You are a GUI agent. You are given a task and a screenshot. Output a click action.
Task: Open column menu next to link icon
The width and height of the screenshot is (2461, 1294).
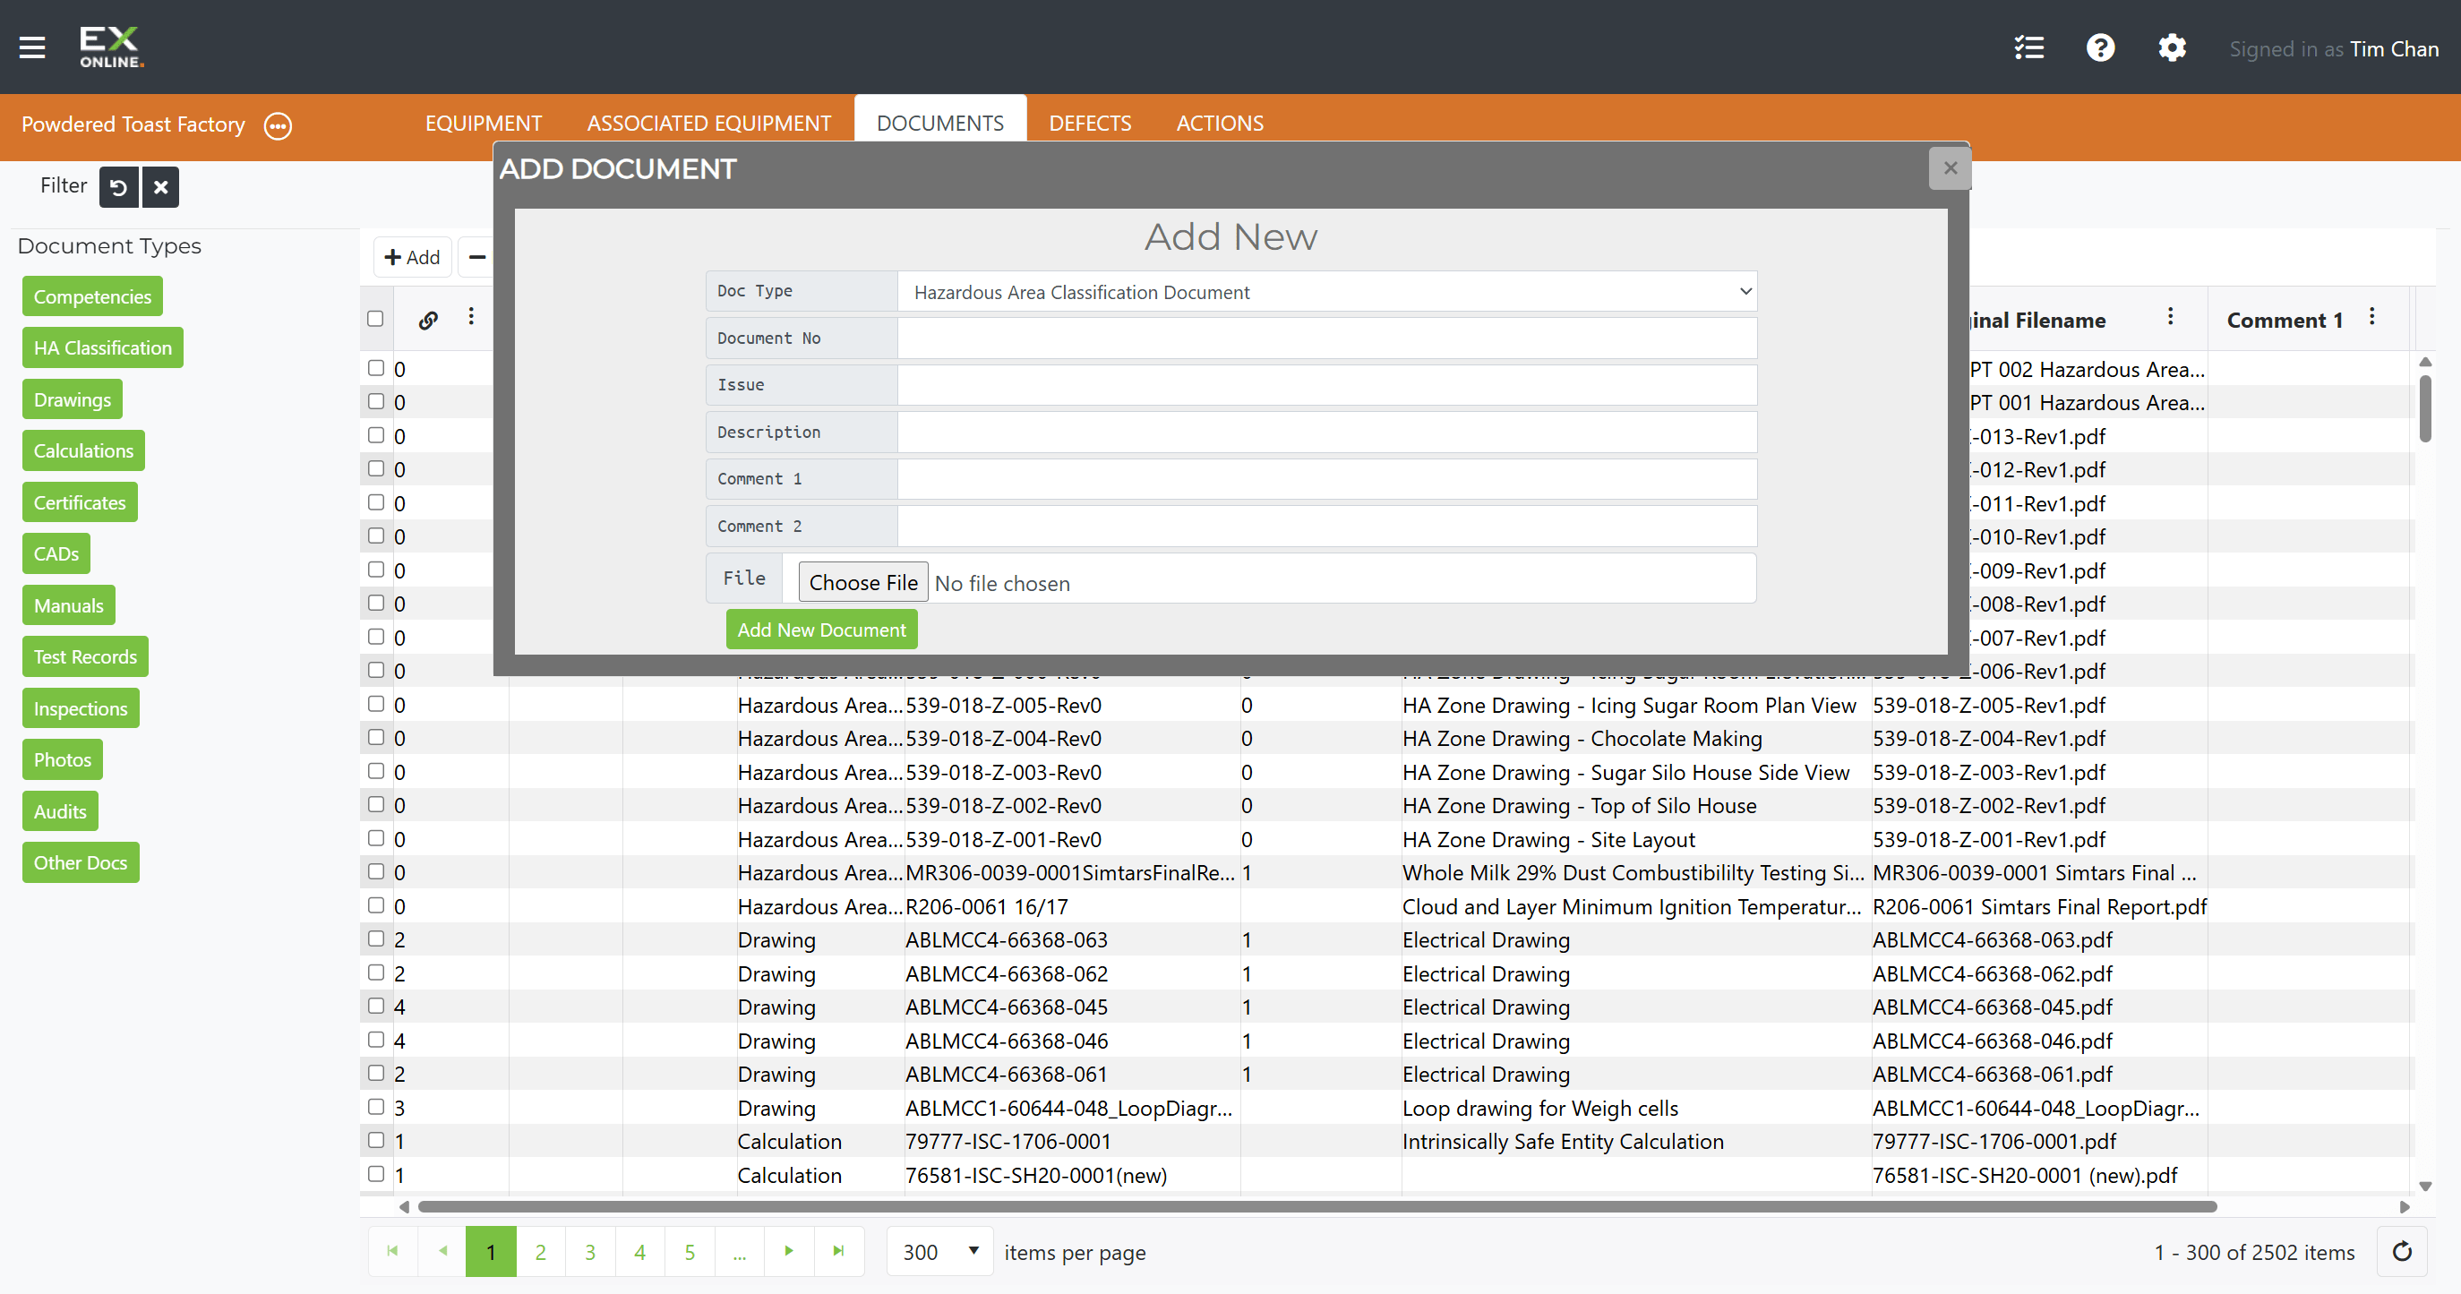pyautogui.click(x=471, y=317)
